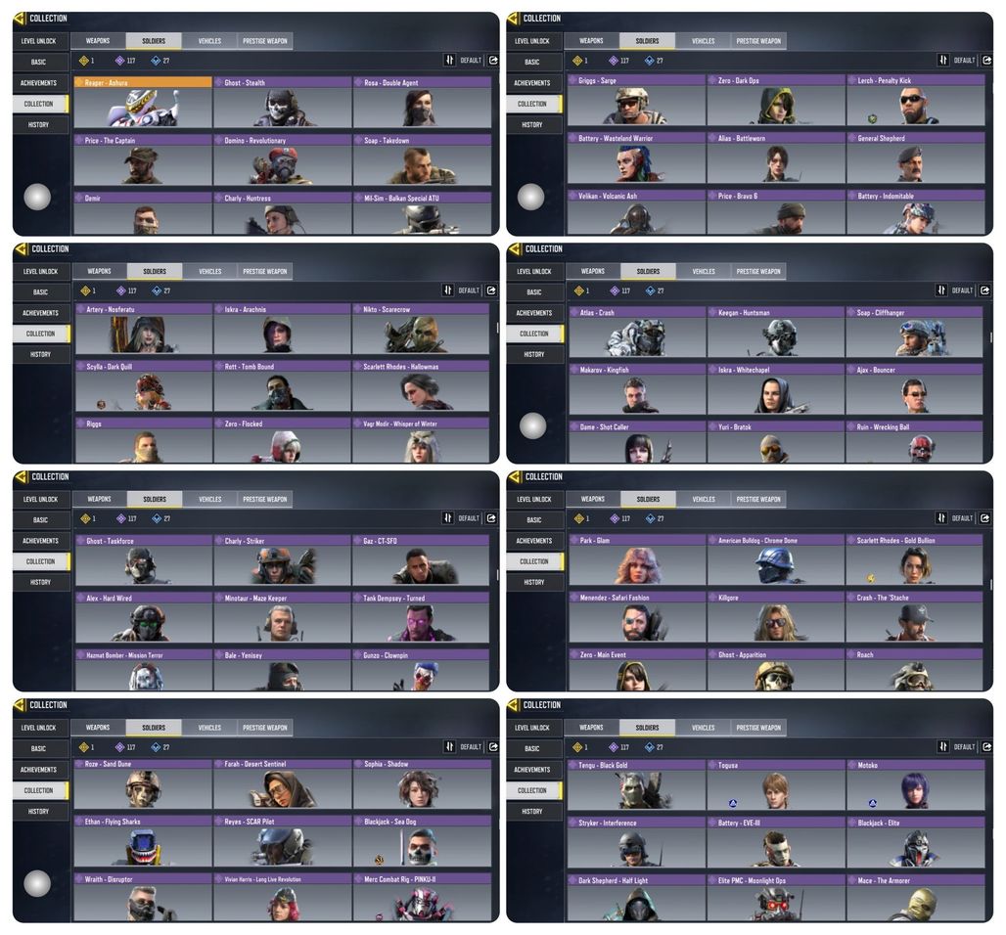The width and height of the screenshot is (1006, 935).
Task: Select the Scarlett Rhodes - Gold Bullion card
Action: 914,559
